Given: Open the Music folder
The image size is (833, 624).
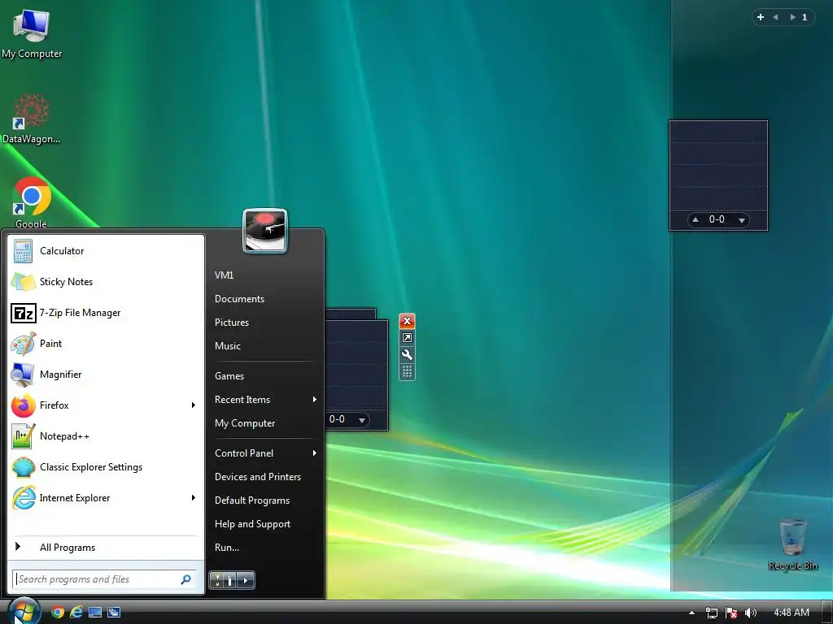Looking at the screenshot, I should click(x=265, y=346).
